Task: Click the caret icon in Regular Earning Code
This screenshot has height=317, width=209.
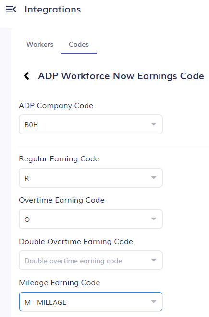Action: point(154,178)
